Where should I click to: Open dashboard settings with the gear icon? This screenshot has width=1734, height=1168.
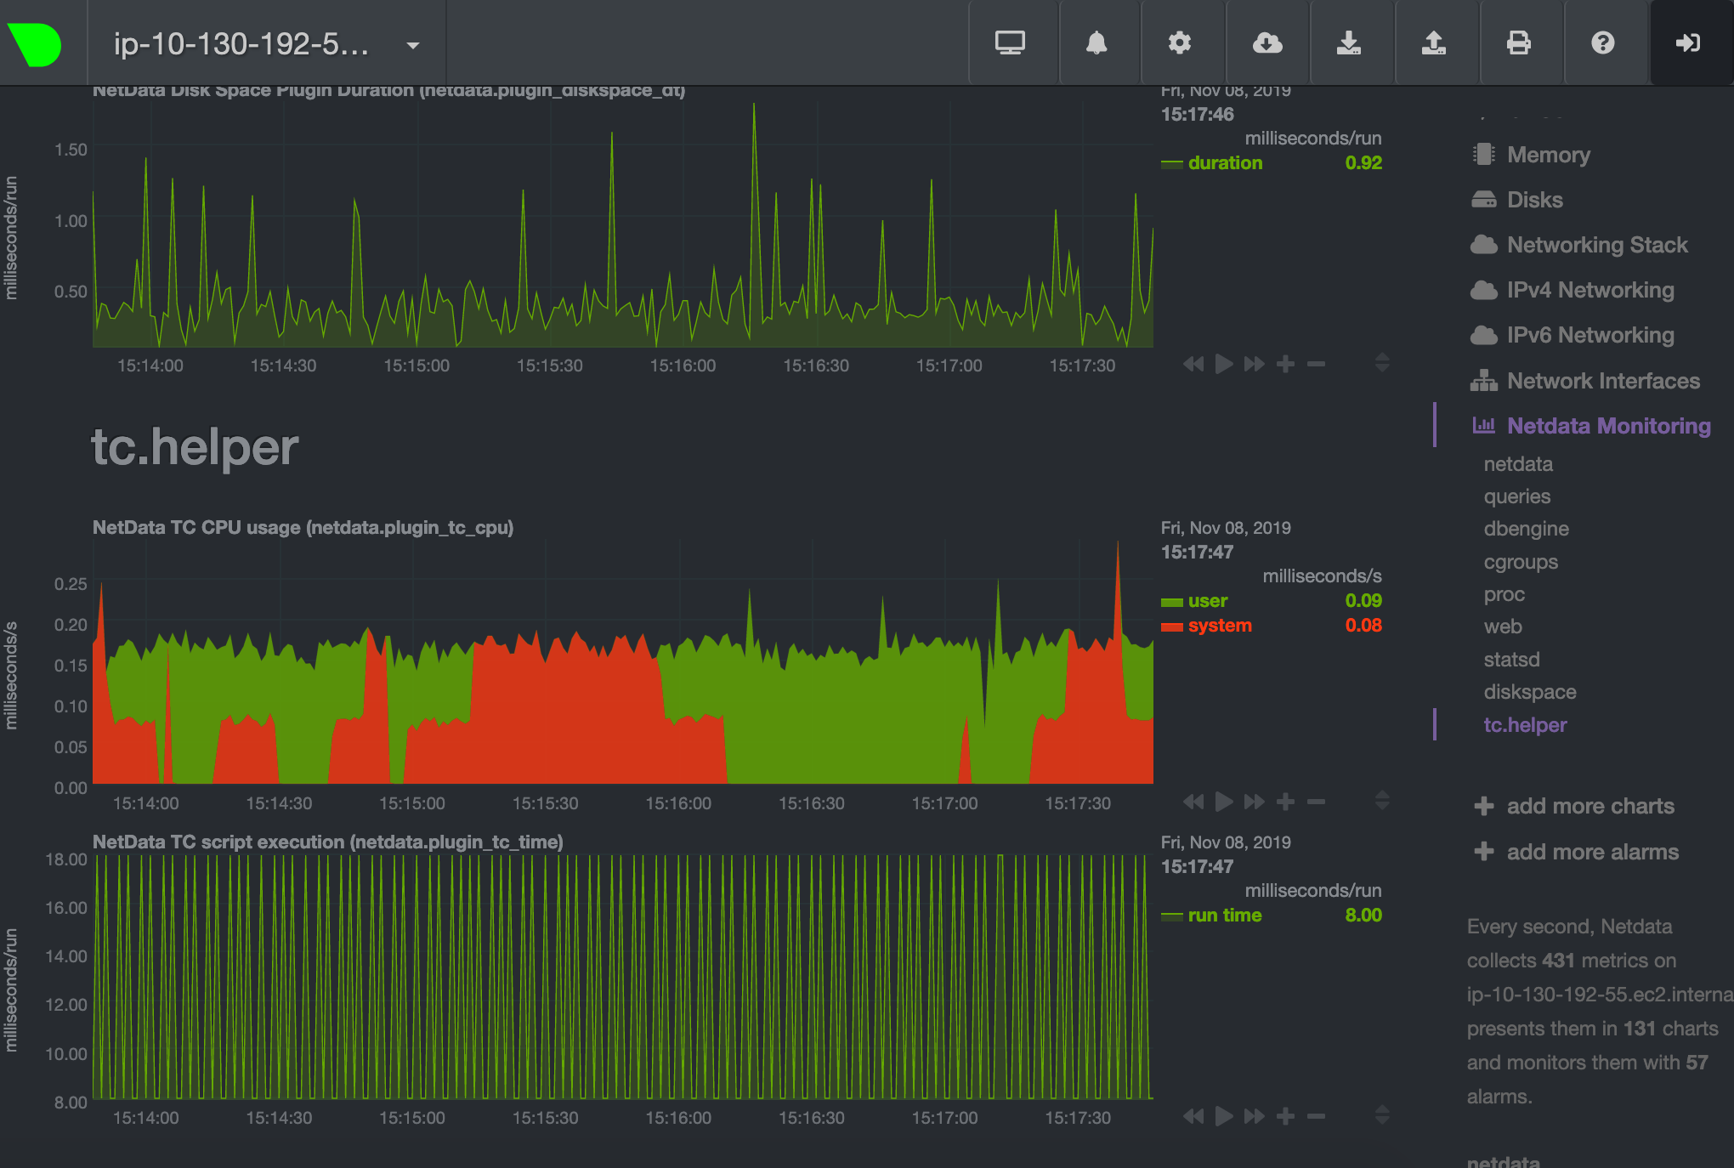pos(1181,43)
